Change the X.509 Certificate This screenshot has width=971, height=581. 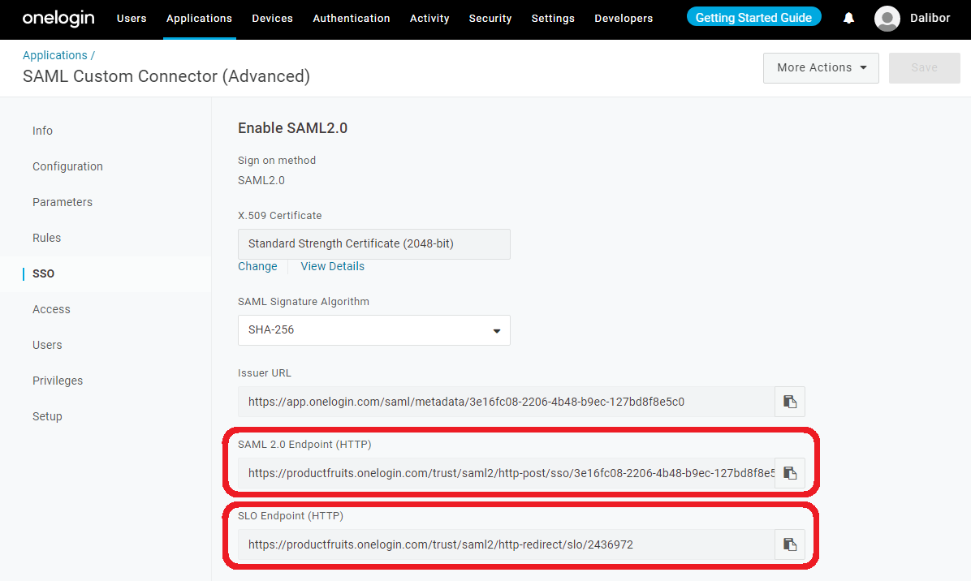pos(257,266)
